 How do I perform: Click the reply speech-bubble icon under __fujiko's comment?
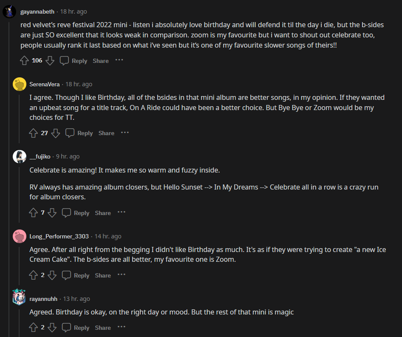[67, 213]
